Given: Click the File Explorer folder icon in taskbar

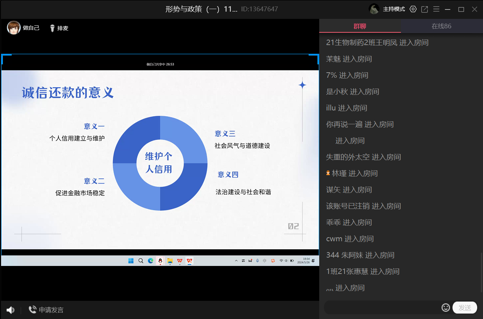Looking at the screenshot, I should point(170,261).
